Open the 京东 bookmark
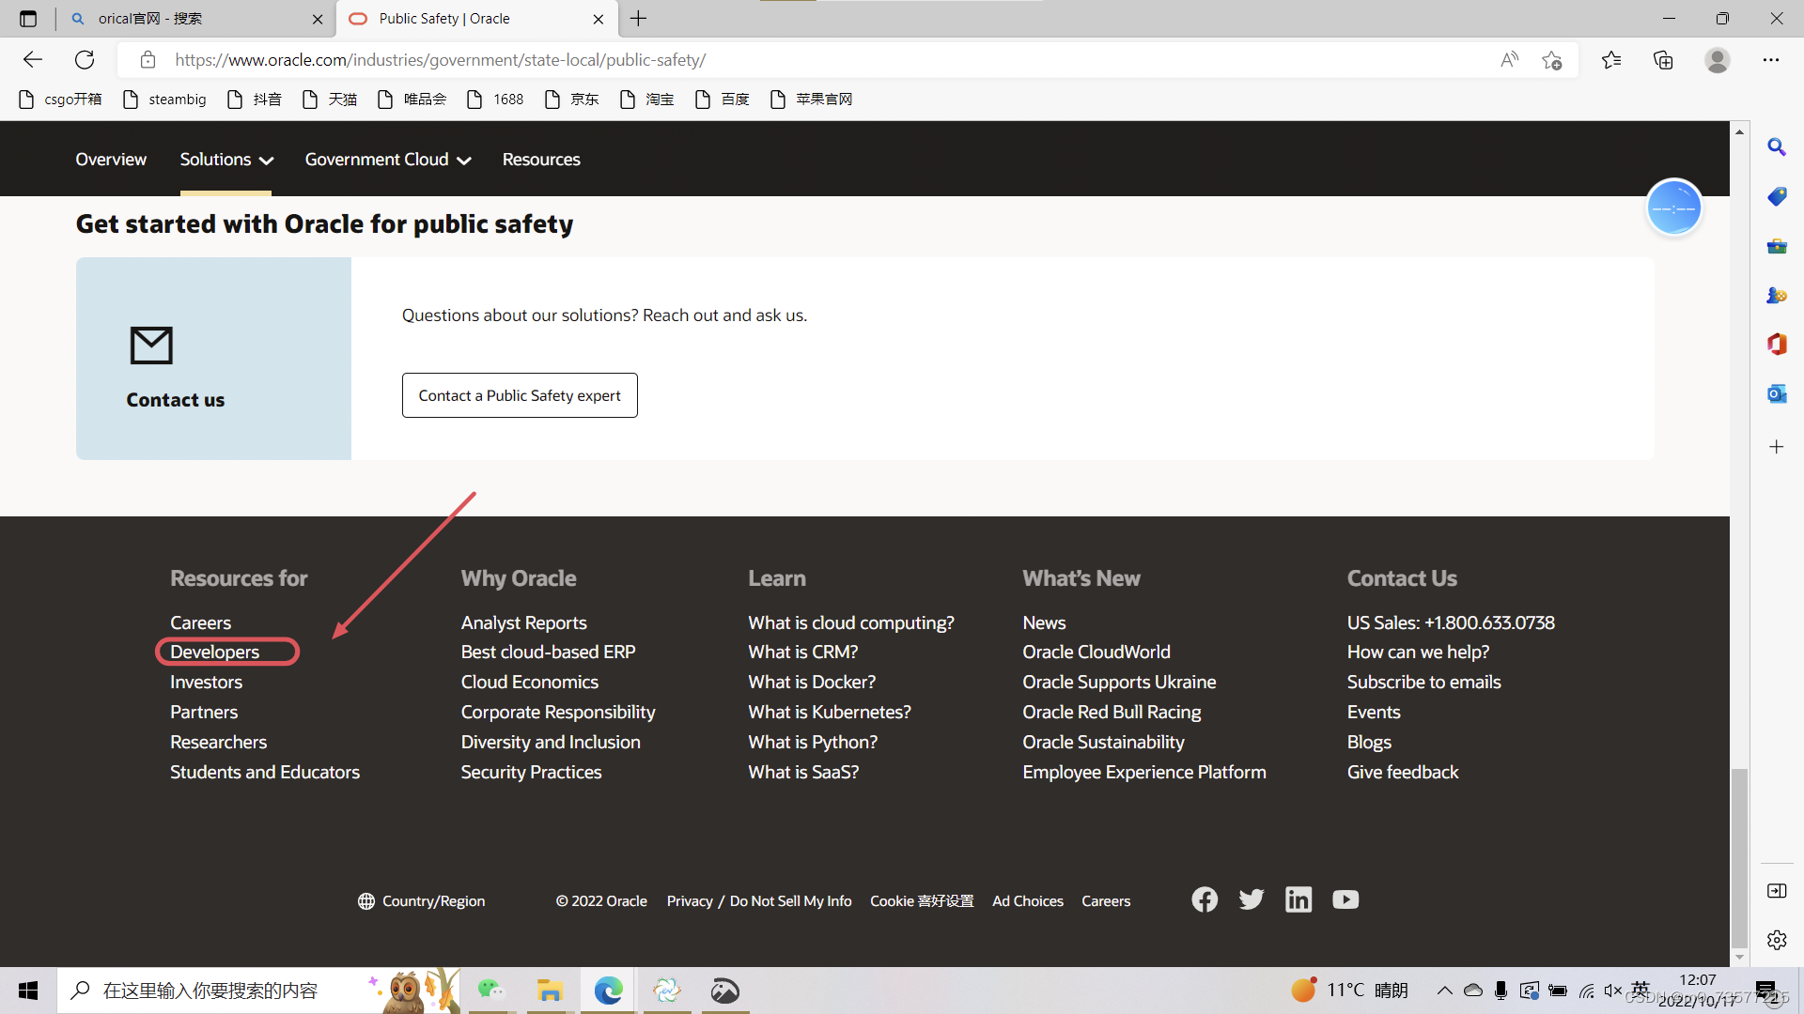The width and height of the screenshot is (1804, 1014). (x=571, y=100)
